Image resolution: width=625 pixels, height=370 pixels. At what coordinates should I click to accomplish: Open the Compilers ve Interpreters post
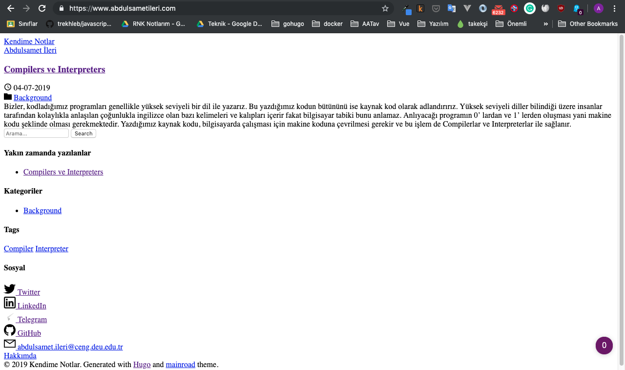pyautogui.click(x=54, y=69)
